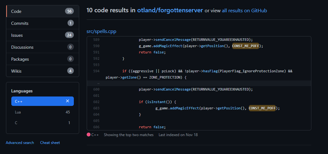Click line number 606 in code
This screenshot has width=328, height=154.
96,127
